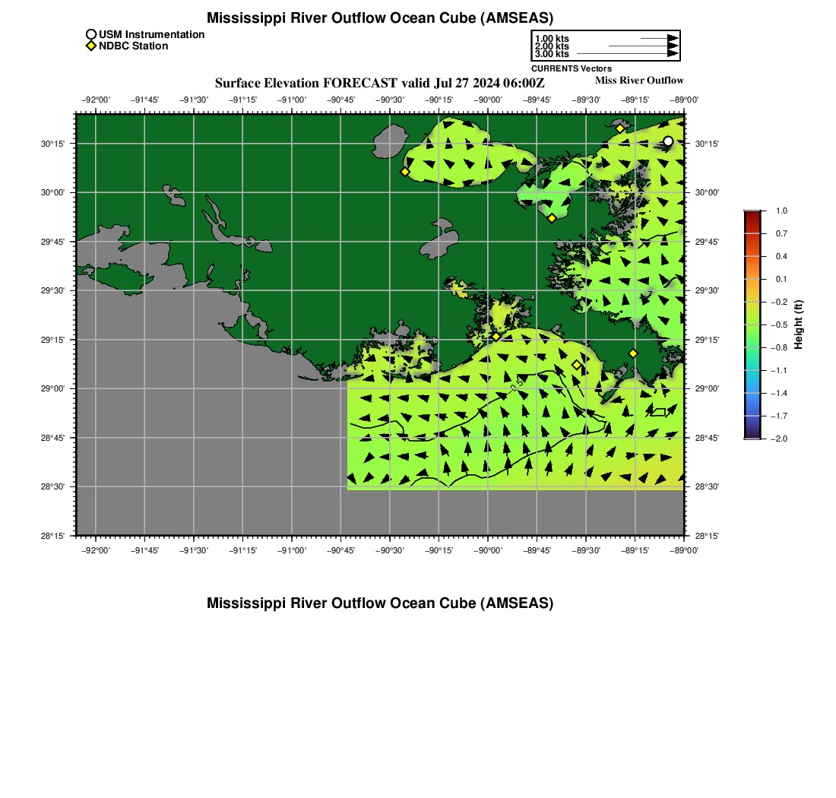Click the yellow NDBC Station diamond in the legend
This screenshot has height=798, width=836.
tap(91, 46)
